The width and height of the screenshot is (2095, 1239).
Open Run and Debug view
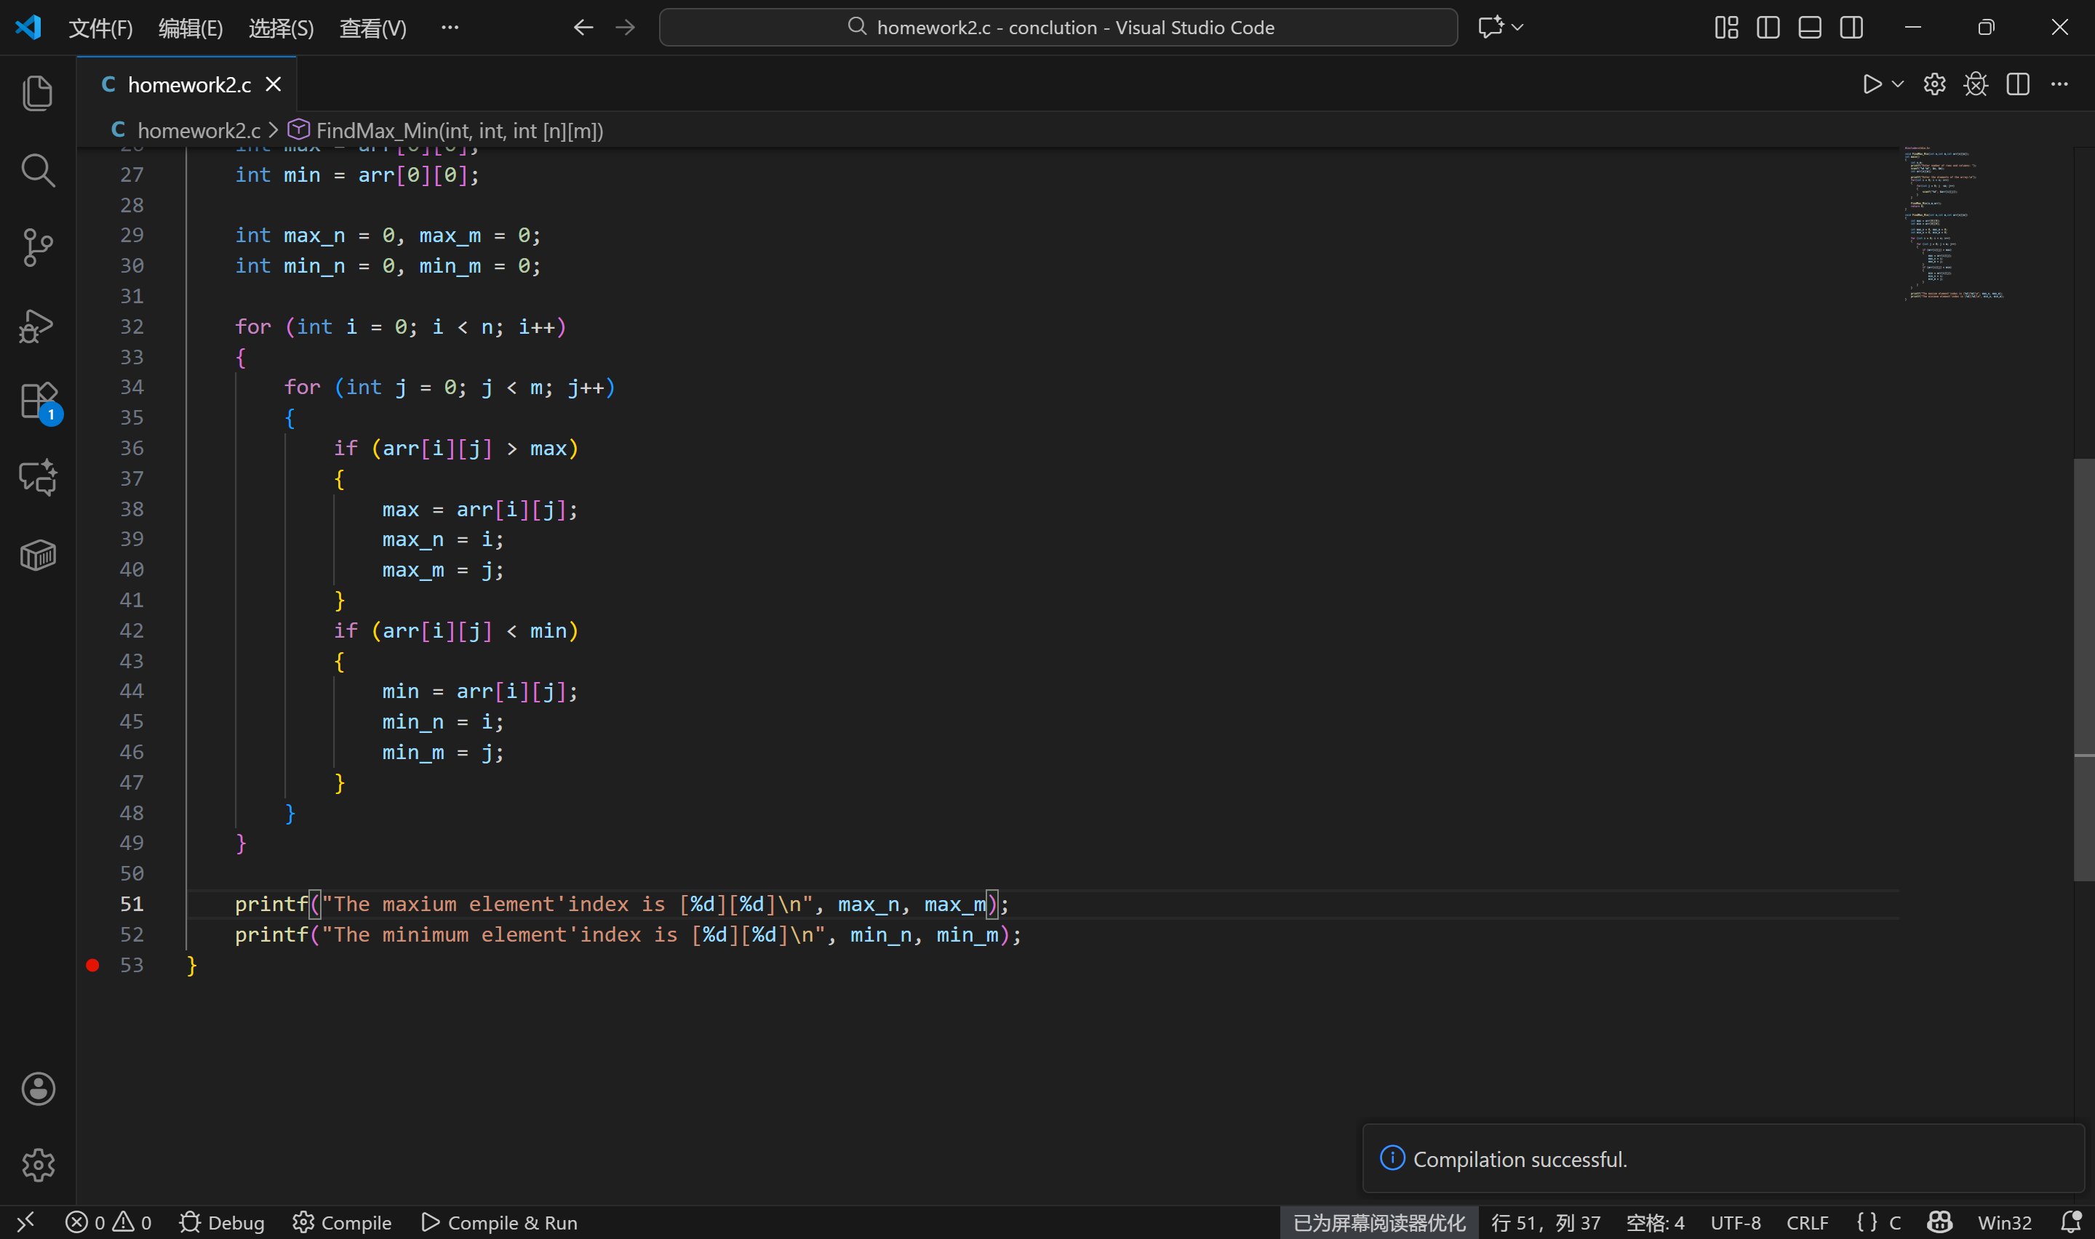38,326
